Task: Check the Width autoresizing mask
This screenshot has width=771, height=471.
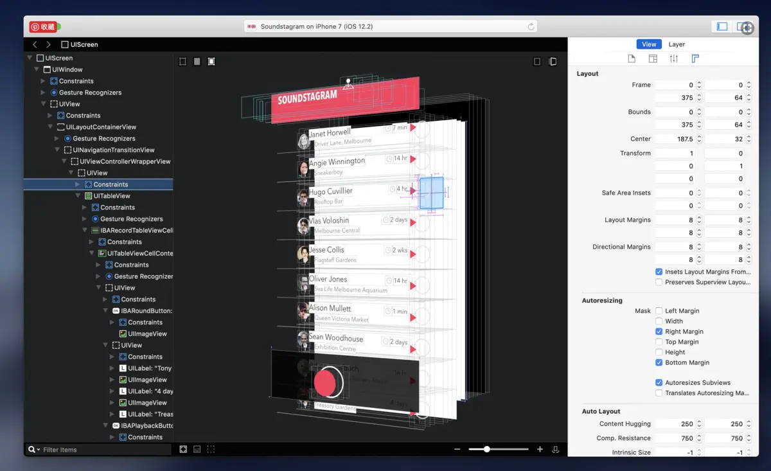Action: [659, 321]
